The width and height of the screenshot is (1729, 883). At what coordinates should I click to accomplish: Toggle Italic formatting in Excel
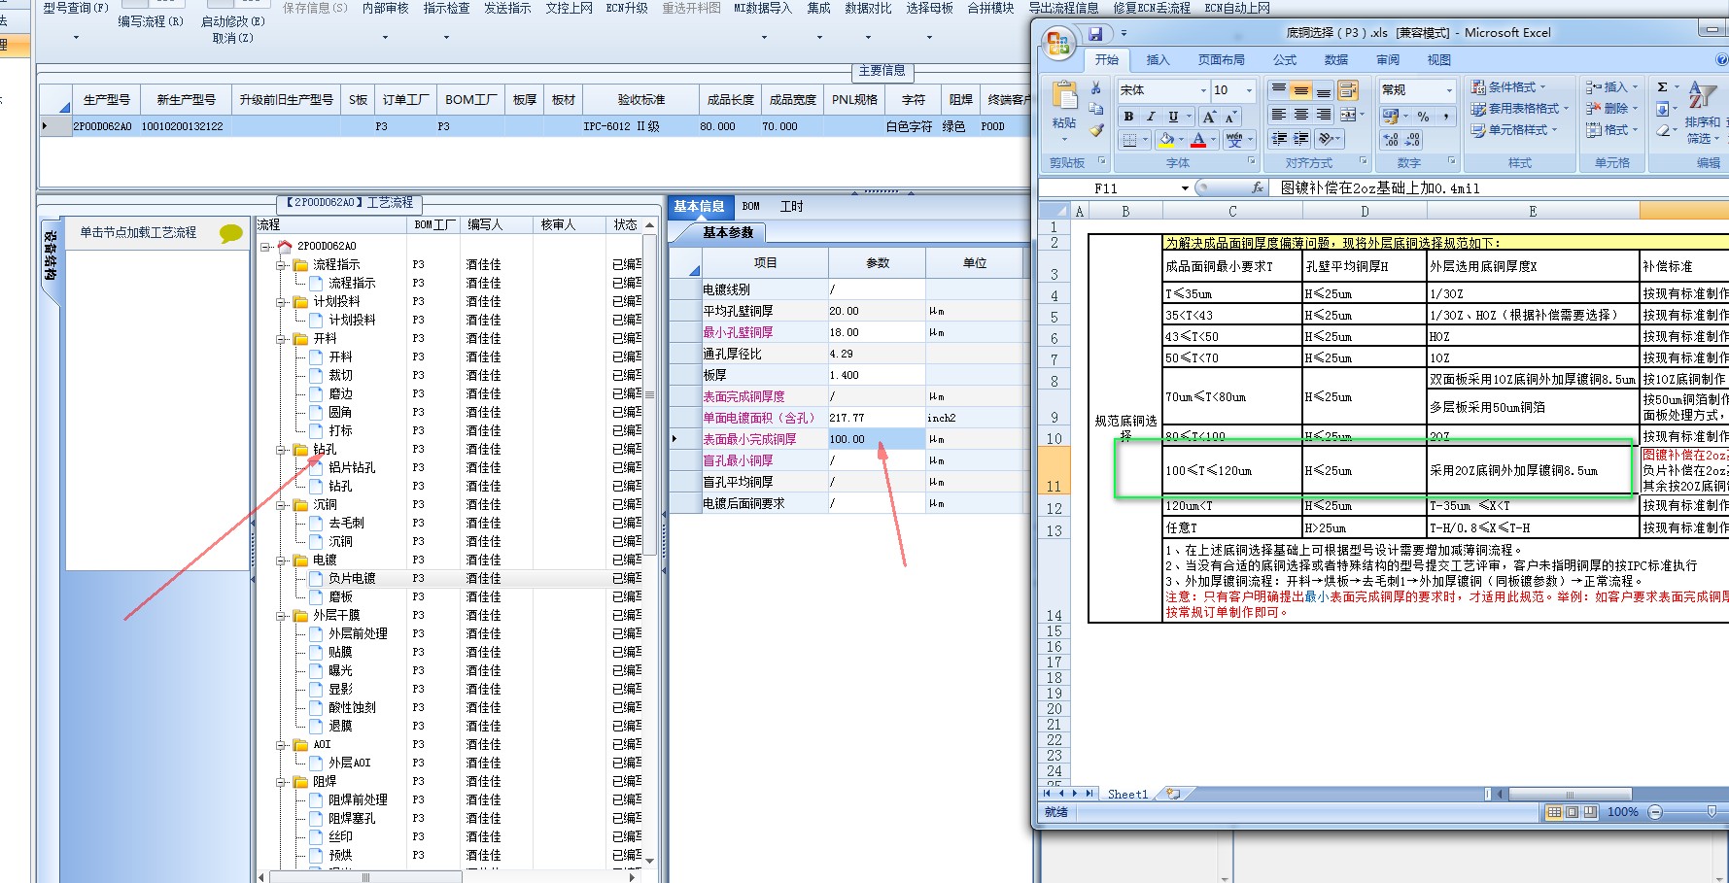pyautogui.click(x=1151, y=117)
